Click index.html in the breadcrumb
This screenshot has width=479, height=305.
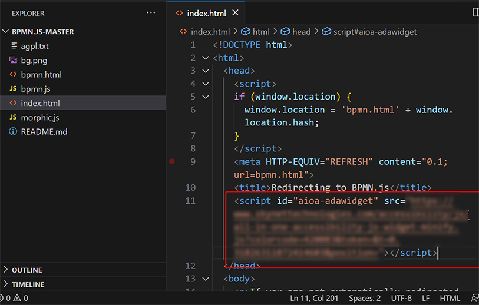(210, 32)
